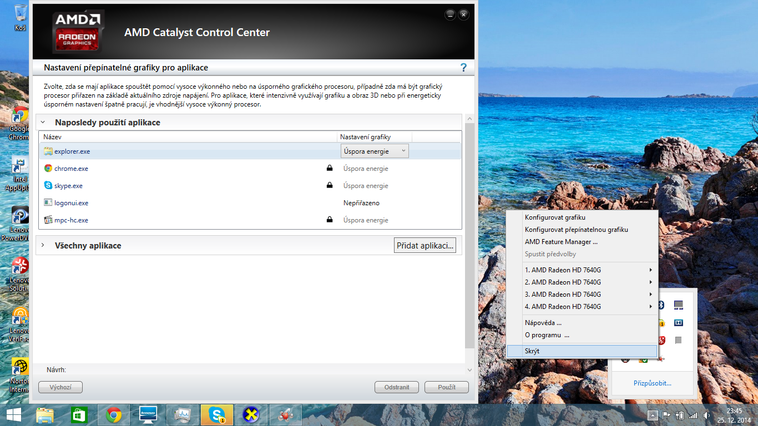Expand submenu of 4. AMD Radeon HD 7640G

pyautogui.click(x=650, y=306)
